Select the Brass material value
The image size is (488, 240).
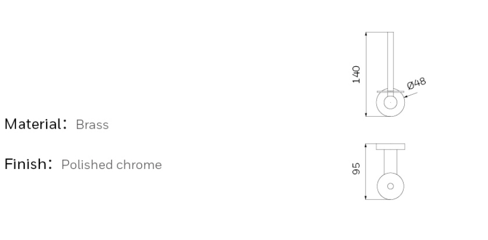(92, 125)
